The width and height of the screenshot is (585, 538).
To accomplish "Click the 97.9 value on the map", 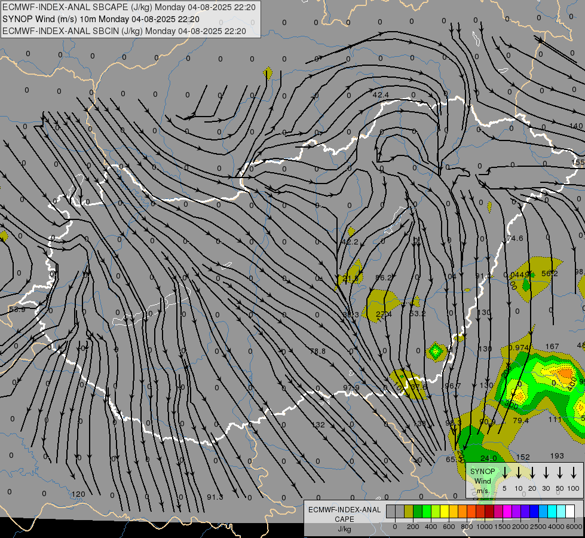I will 351,387.
